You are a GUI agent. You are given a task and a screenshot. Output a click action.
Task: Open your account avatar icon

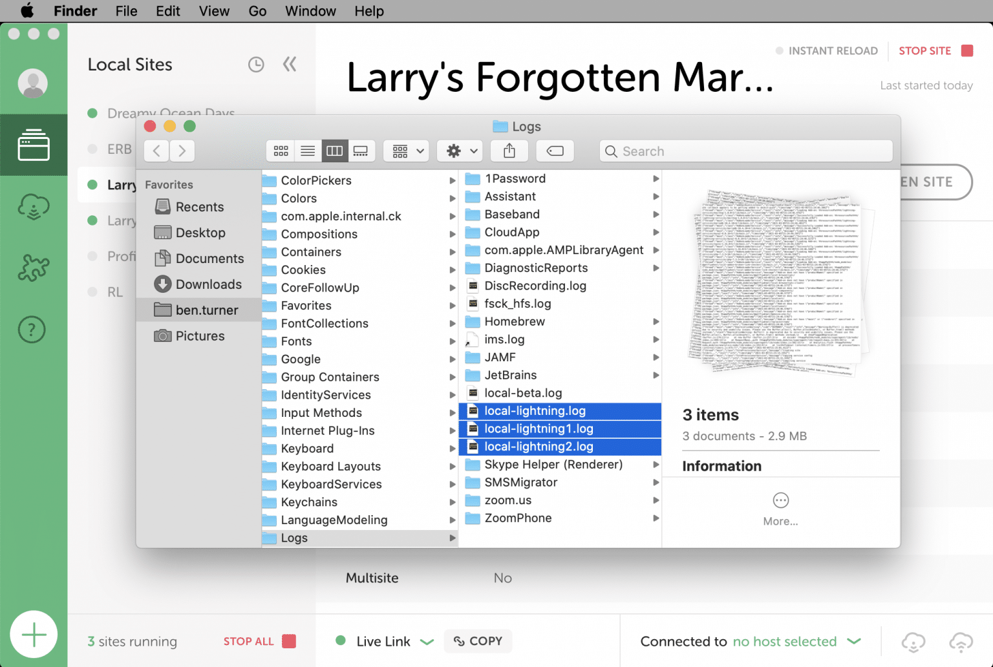tap(34, 83)
